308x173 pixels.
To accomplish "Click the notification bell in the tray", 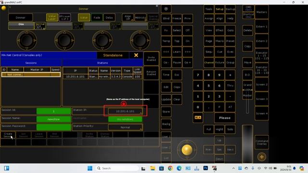I will pos(294,168).
